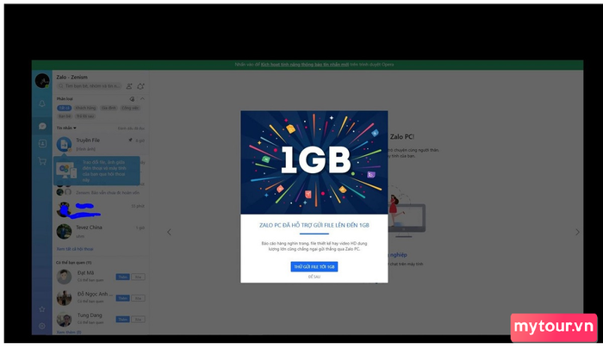Image resolution: width=603 pixels, height=349 pixels.
Task: Open the contacts book sidebar icon
Action: (42, 144)
